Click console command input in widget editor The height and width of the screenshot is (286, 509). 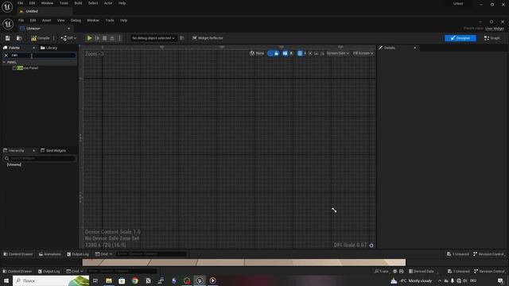click(x=151, y=254)
